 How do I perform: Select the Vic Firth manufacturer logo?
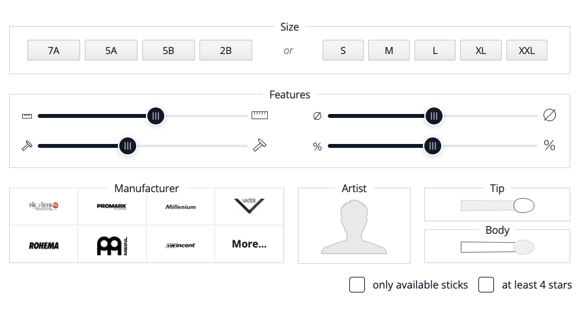[44, 206]
